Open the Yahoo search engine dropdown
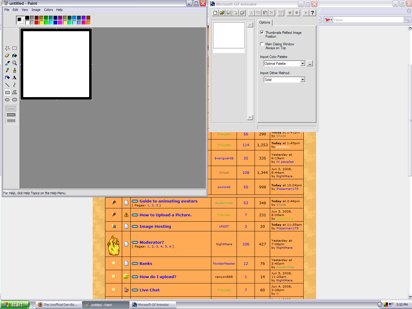Image resolution: width=412 pixels, height=309 pixels. click(328, 20)
